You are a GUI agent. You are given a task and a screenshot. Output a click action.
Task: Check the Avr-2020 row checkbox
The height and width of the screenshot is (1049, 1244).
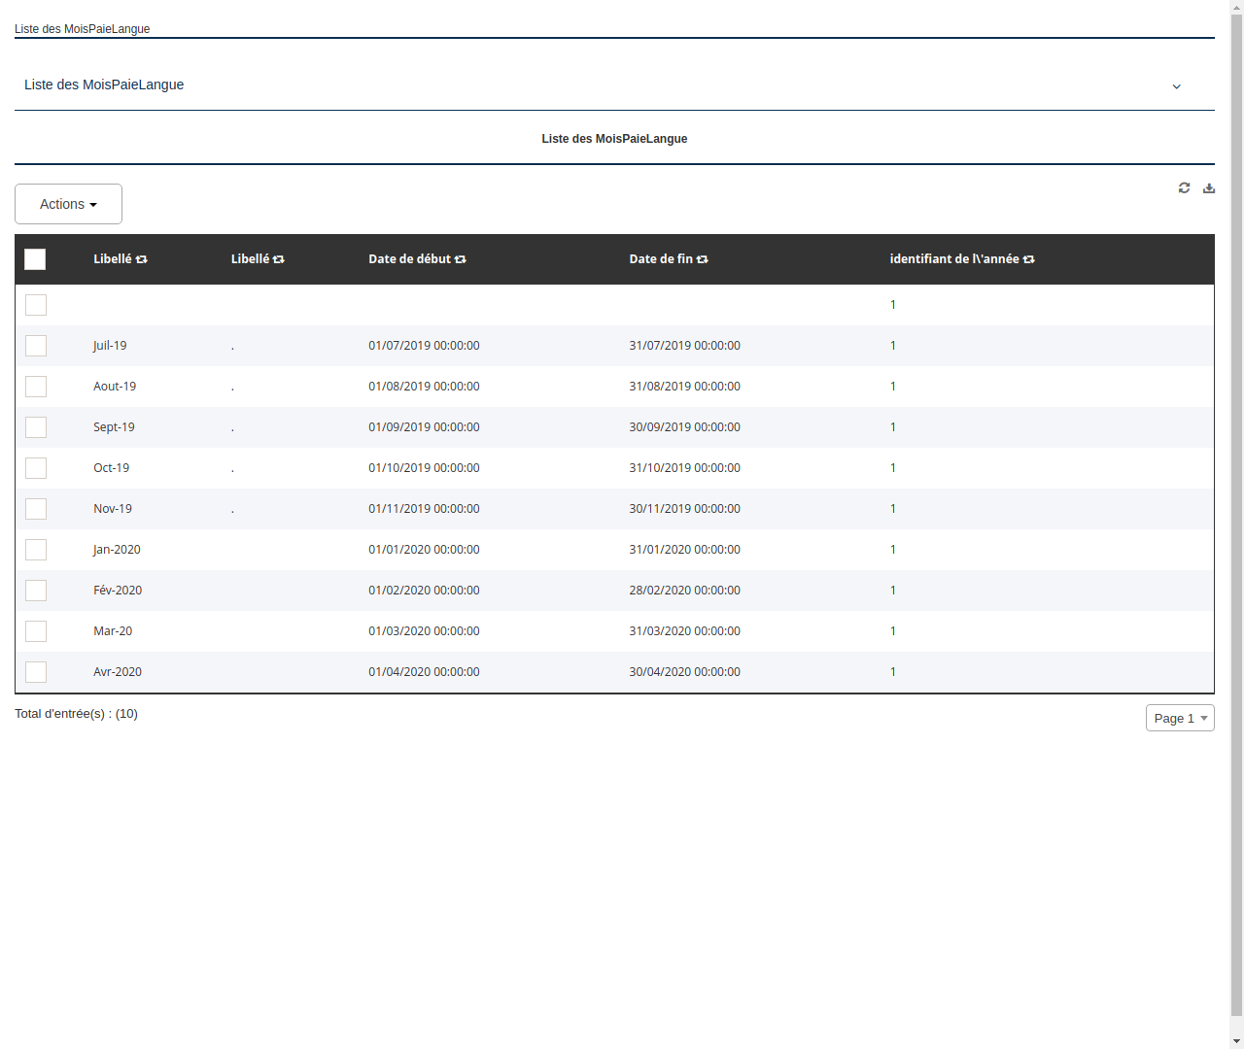[36, 671]
